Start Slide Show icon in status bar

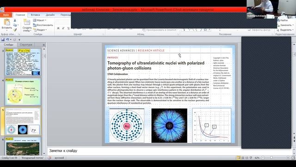pos(251,158)
